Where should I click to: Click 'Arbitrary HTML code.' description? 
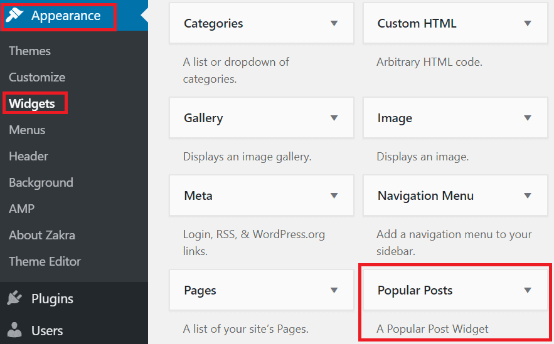(429, 62)
